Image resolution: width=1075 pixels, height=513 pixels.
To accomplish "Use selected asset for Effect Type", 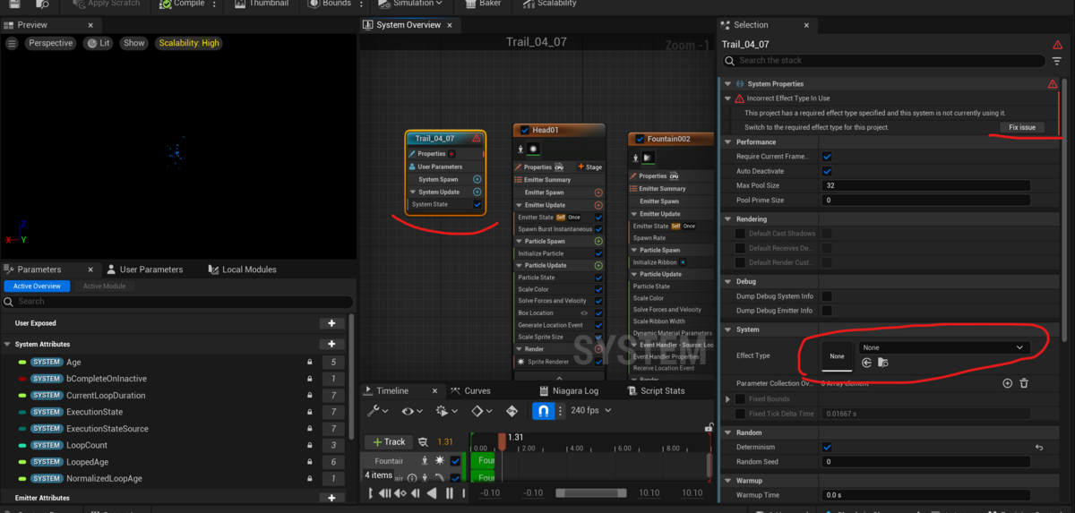I will click(x=867, y=363).
